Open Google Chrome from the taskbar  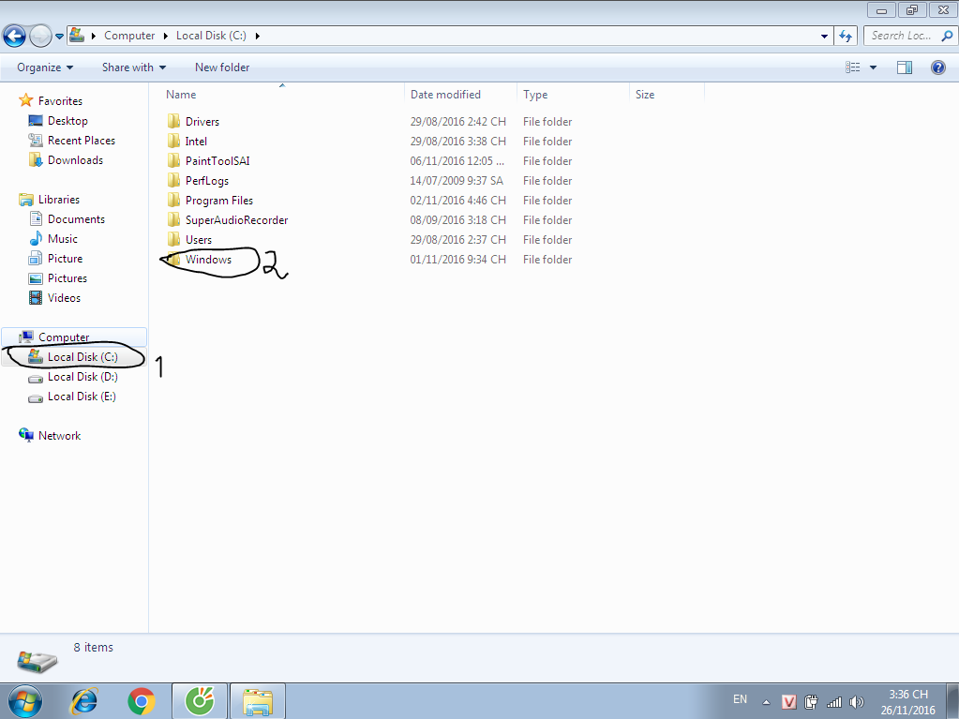pos(142,700)
